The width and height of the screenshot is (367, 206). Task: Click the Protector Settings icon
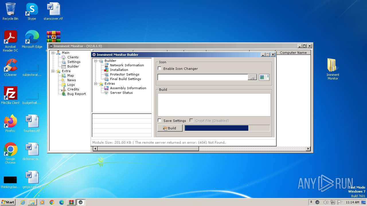pyautogui.click(x=107, y=74)
